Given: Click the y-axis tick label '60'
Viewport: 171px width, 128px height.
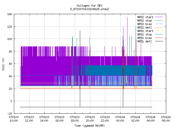Looking at the screenshot, I should click(10, 64).
